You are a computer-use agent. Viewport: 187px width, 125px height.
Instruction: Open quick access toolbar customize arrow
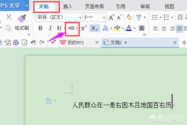coord(53,42)
